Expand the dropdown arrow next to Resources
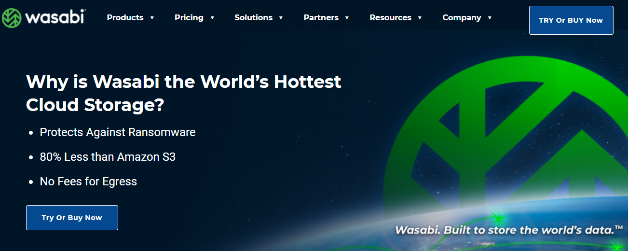The image size is (628, 251). tap(420, 18)
